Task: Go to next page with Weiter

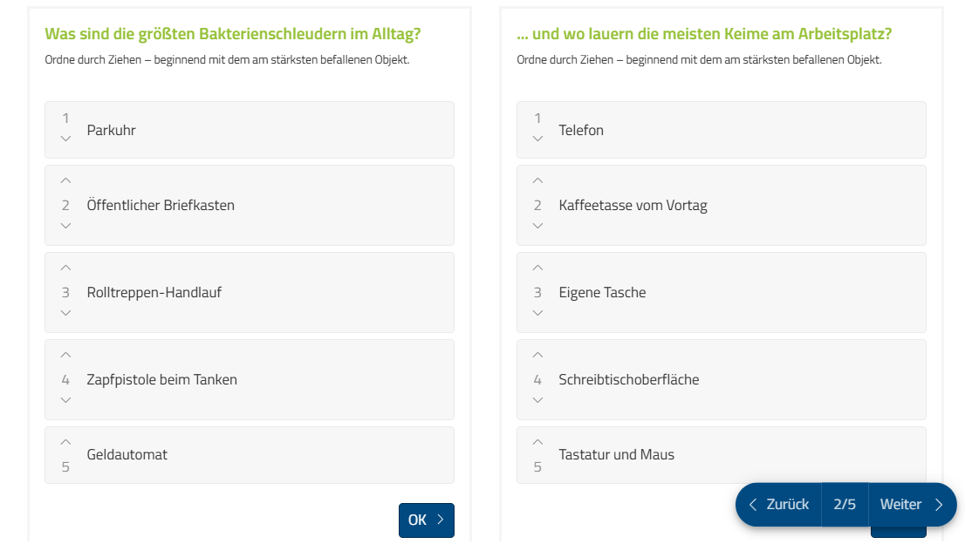Action: (x=912, y=505)
